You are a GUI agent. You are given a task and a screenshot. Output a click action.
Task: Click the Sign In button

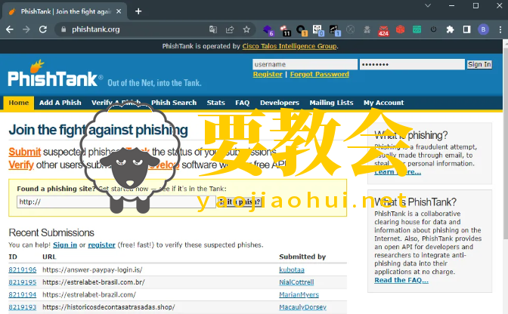coord(479,65)
